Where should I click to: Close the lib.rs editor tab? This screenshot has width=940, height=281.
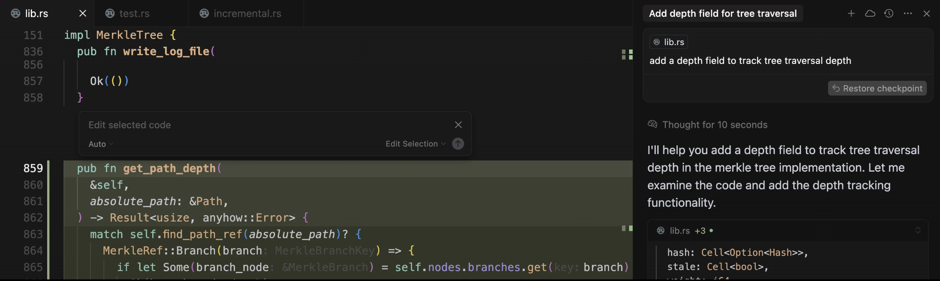[x=83, y=14]
